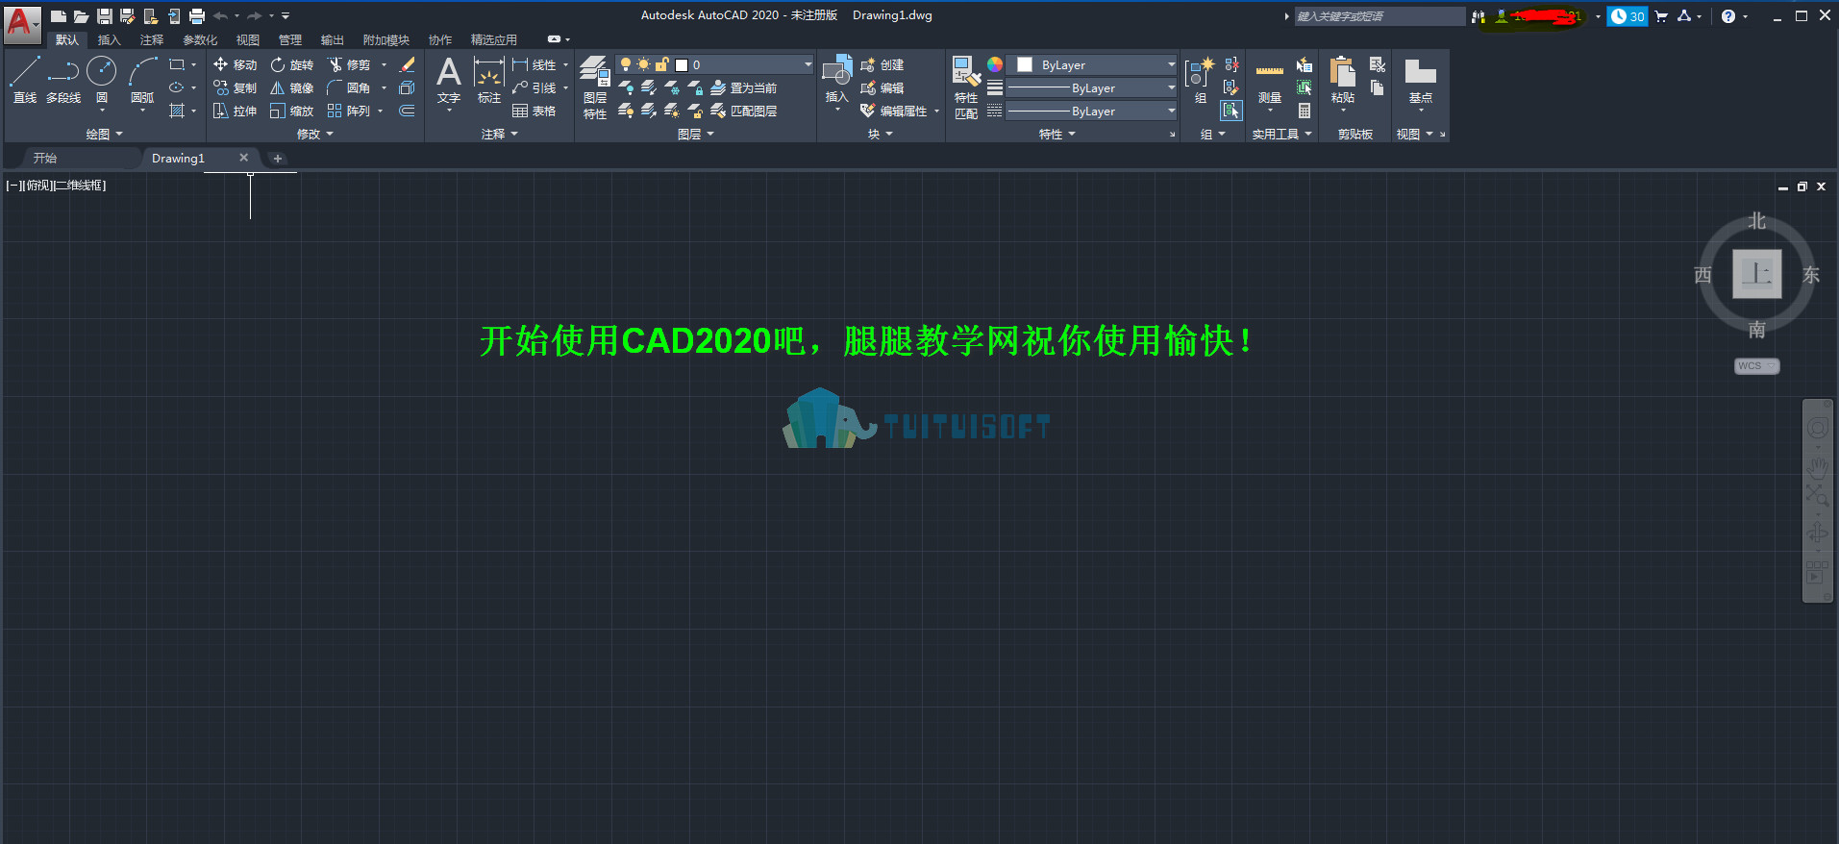Click the 匹配图层 button

point(743,111)
